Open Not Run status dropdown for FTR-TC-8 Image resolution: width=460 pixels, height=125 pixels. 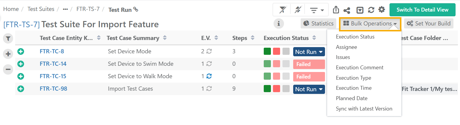[x=309, y=52]
